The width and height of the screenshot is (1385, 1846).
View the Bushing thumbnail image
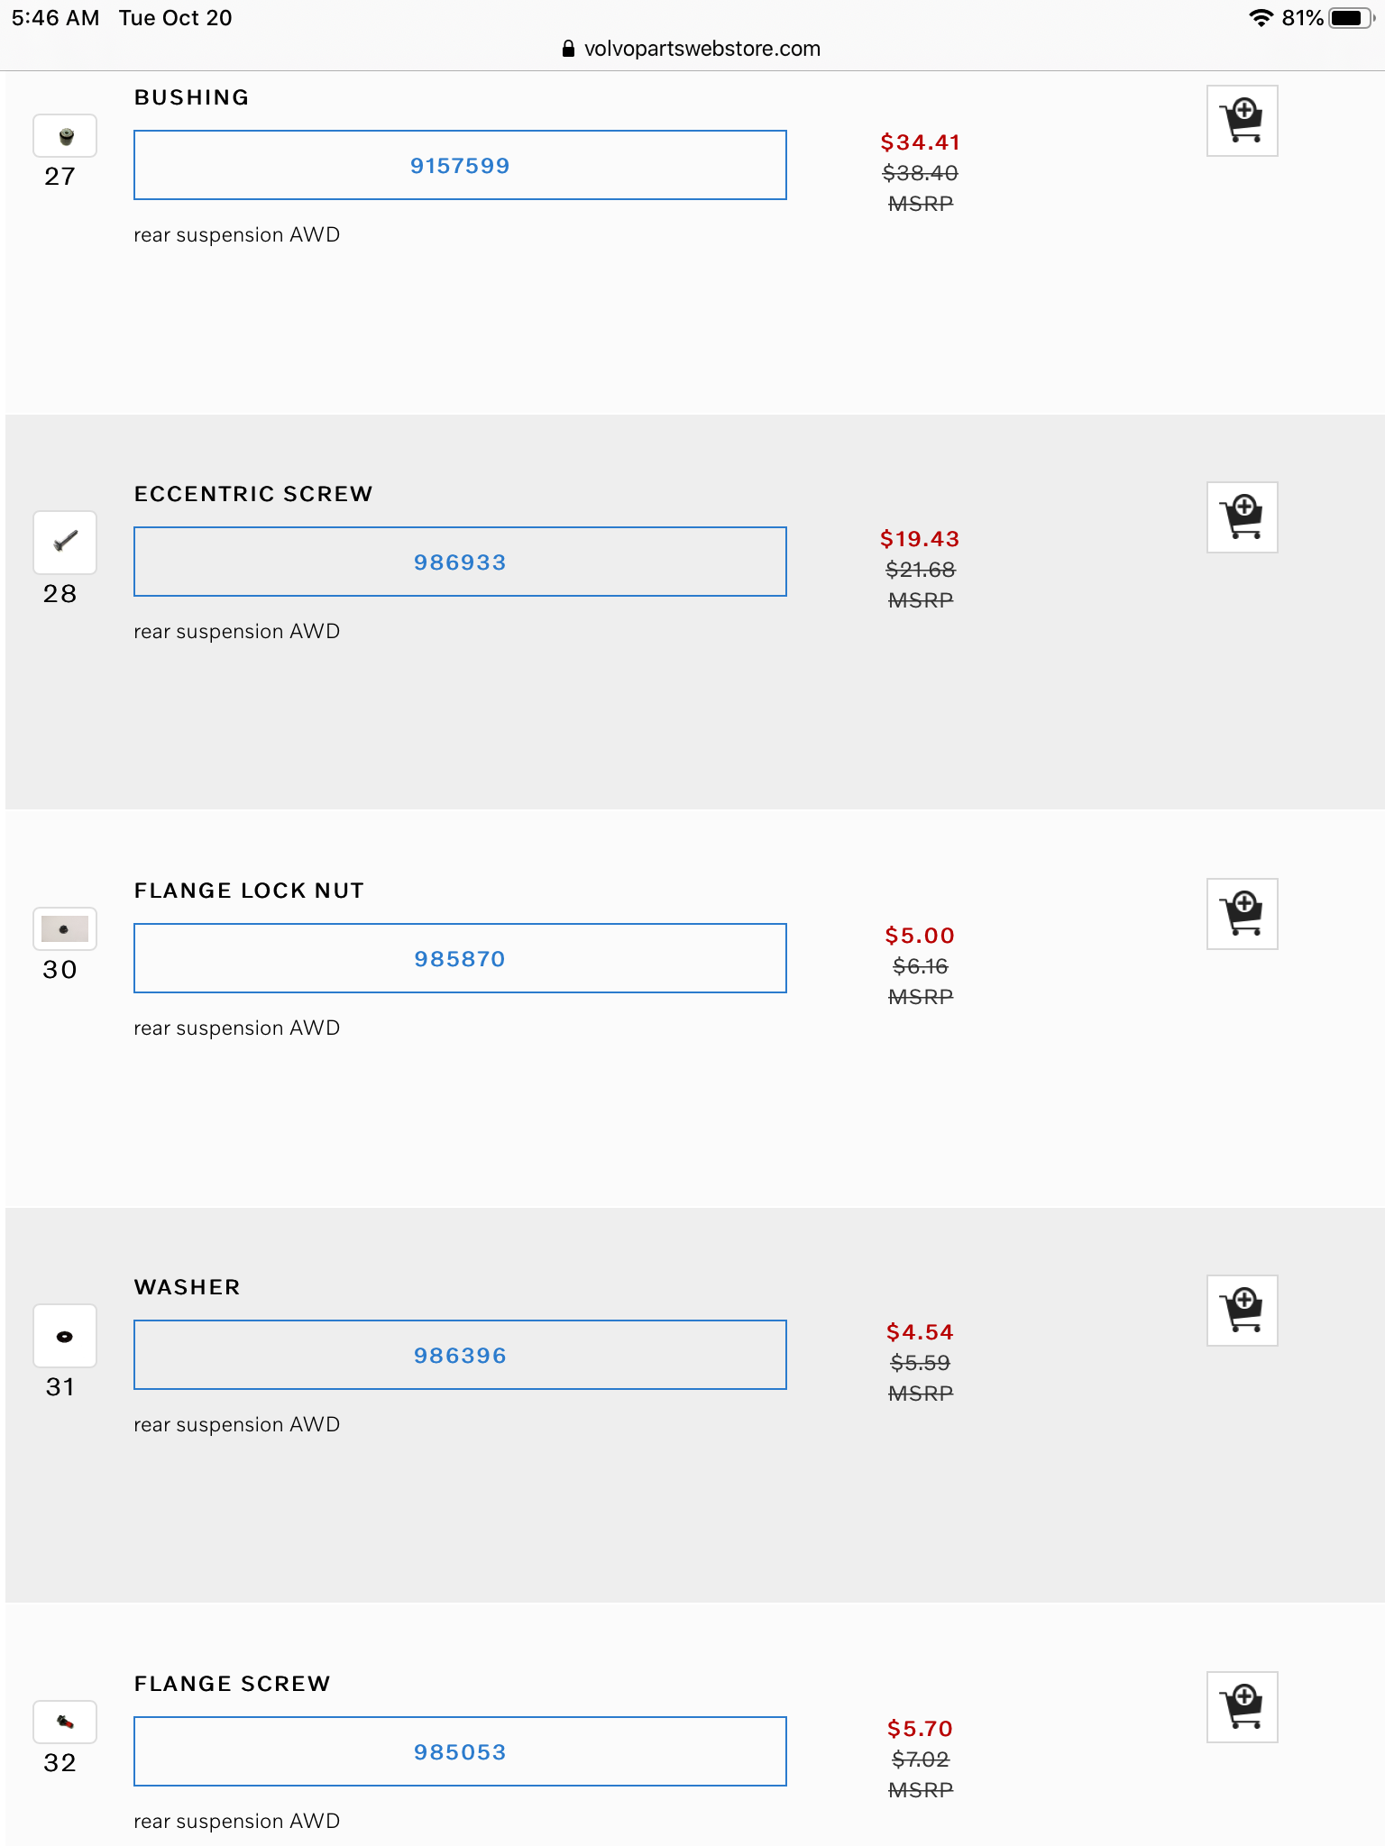[x=65, y=137]
